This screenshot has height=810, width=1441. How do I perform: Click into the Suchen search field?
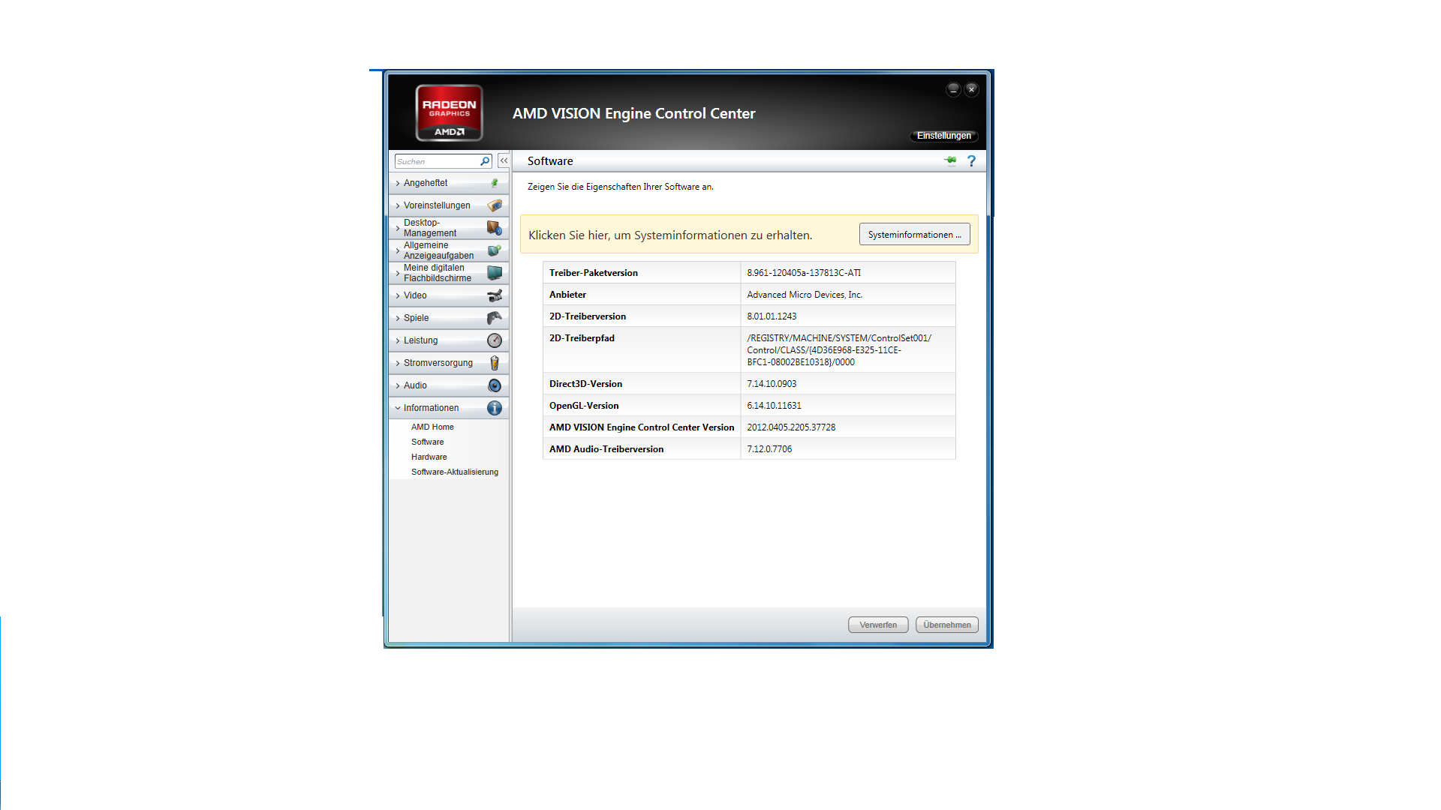437,161
